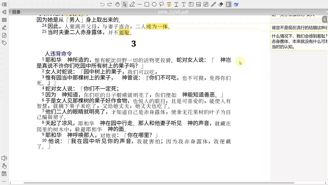This screenshot has height=185, width=328.
Task: Click verse 2 text 园中树上的果子
Action: pos(103,72)
